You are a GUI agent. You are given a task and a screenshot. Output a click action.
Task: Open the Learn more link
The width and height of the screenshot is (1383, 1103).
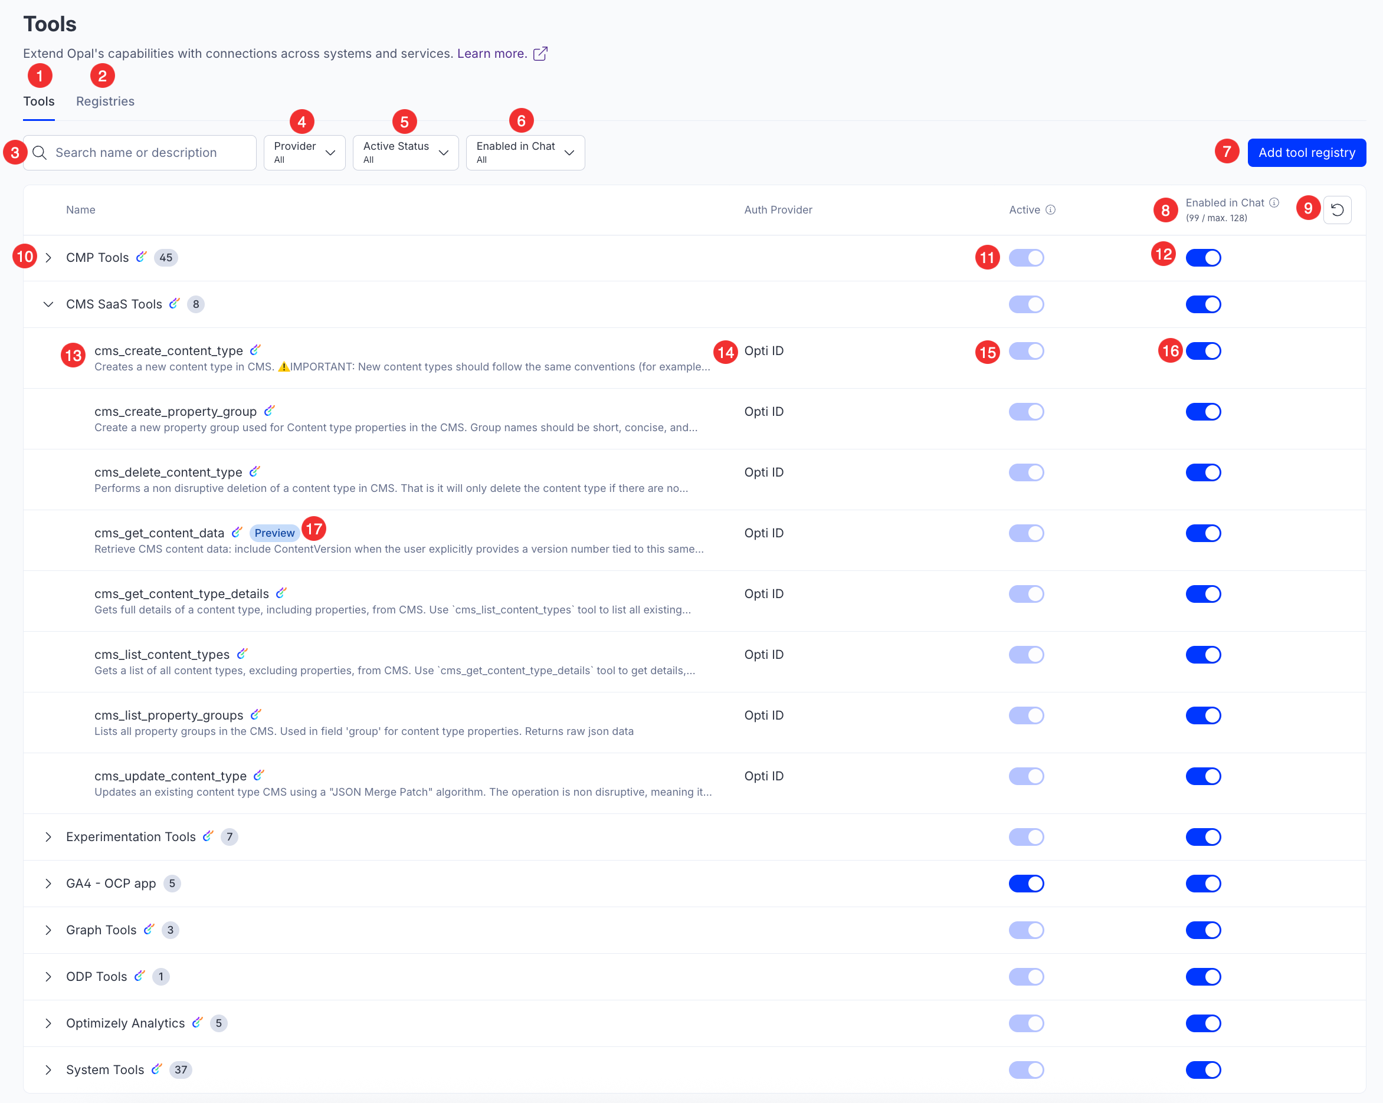pos(491,53)
